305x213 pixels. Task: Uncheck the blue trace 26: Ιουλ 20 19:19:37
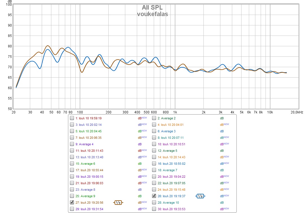coord(154,196)
